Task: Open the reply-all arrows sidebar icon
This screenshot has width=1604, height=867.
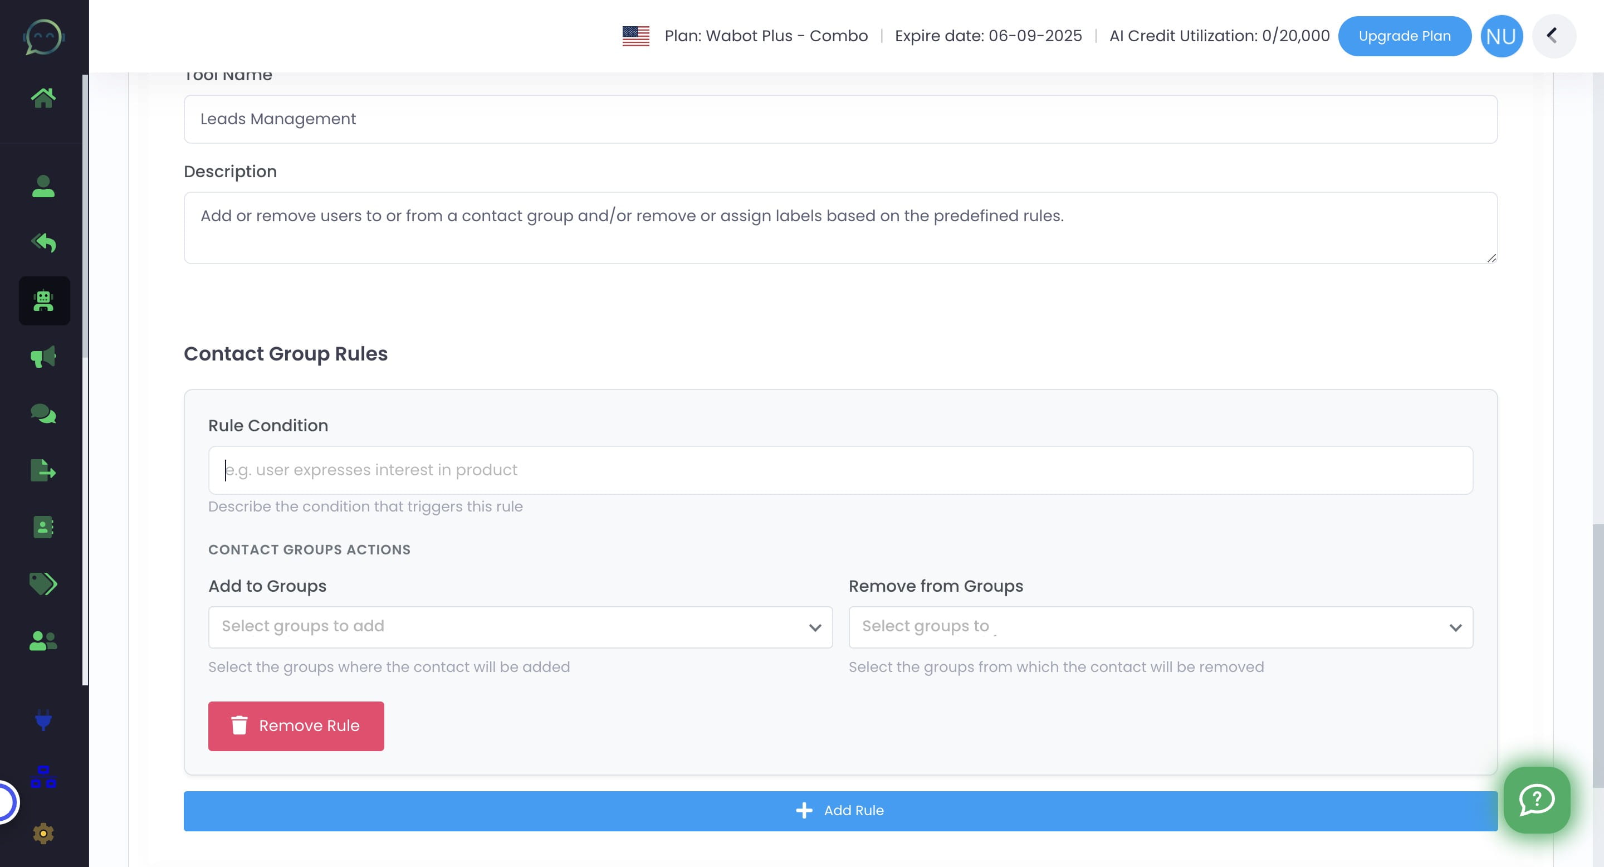Action: click(43, 242)
